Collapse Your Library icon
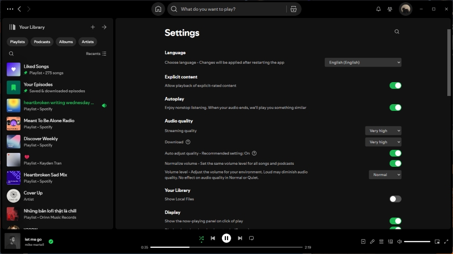 [12, 27]
